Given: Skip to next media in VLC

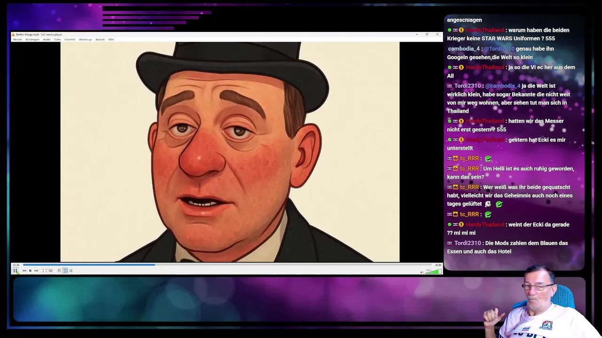Looking at the screenshot, I should [x=36, y=270].
